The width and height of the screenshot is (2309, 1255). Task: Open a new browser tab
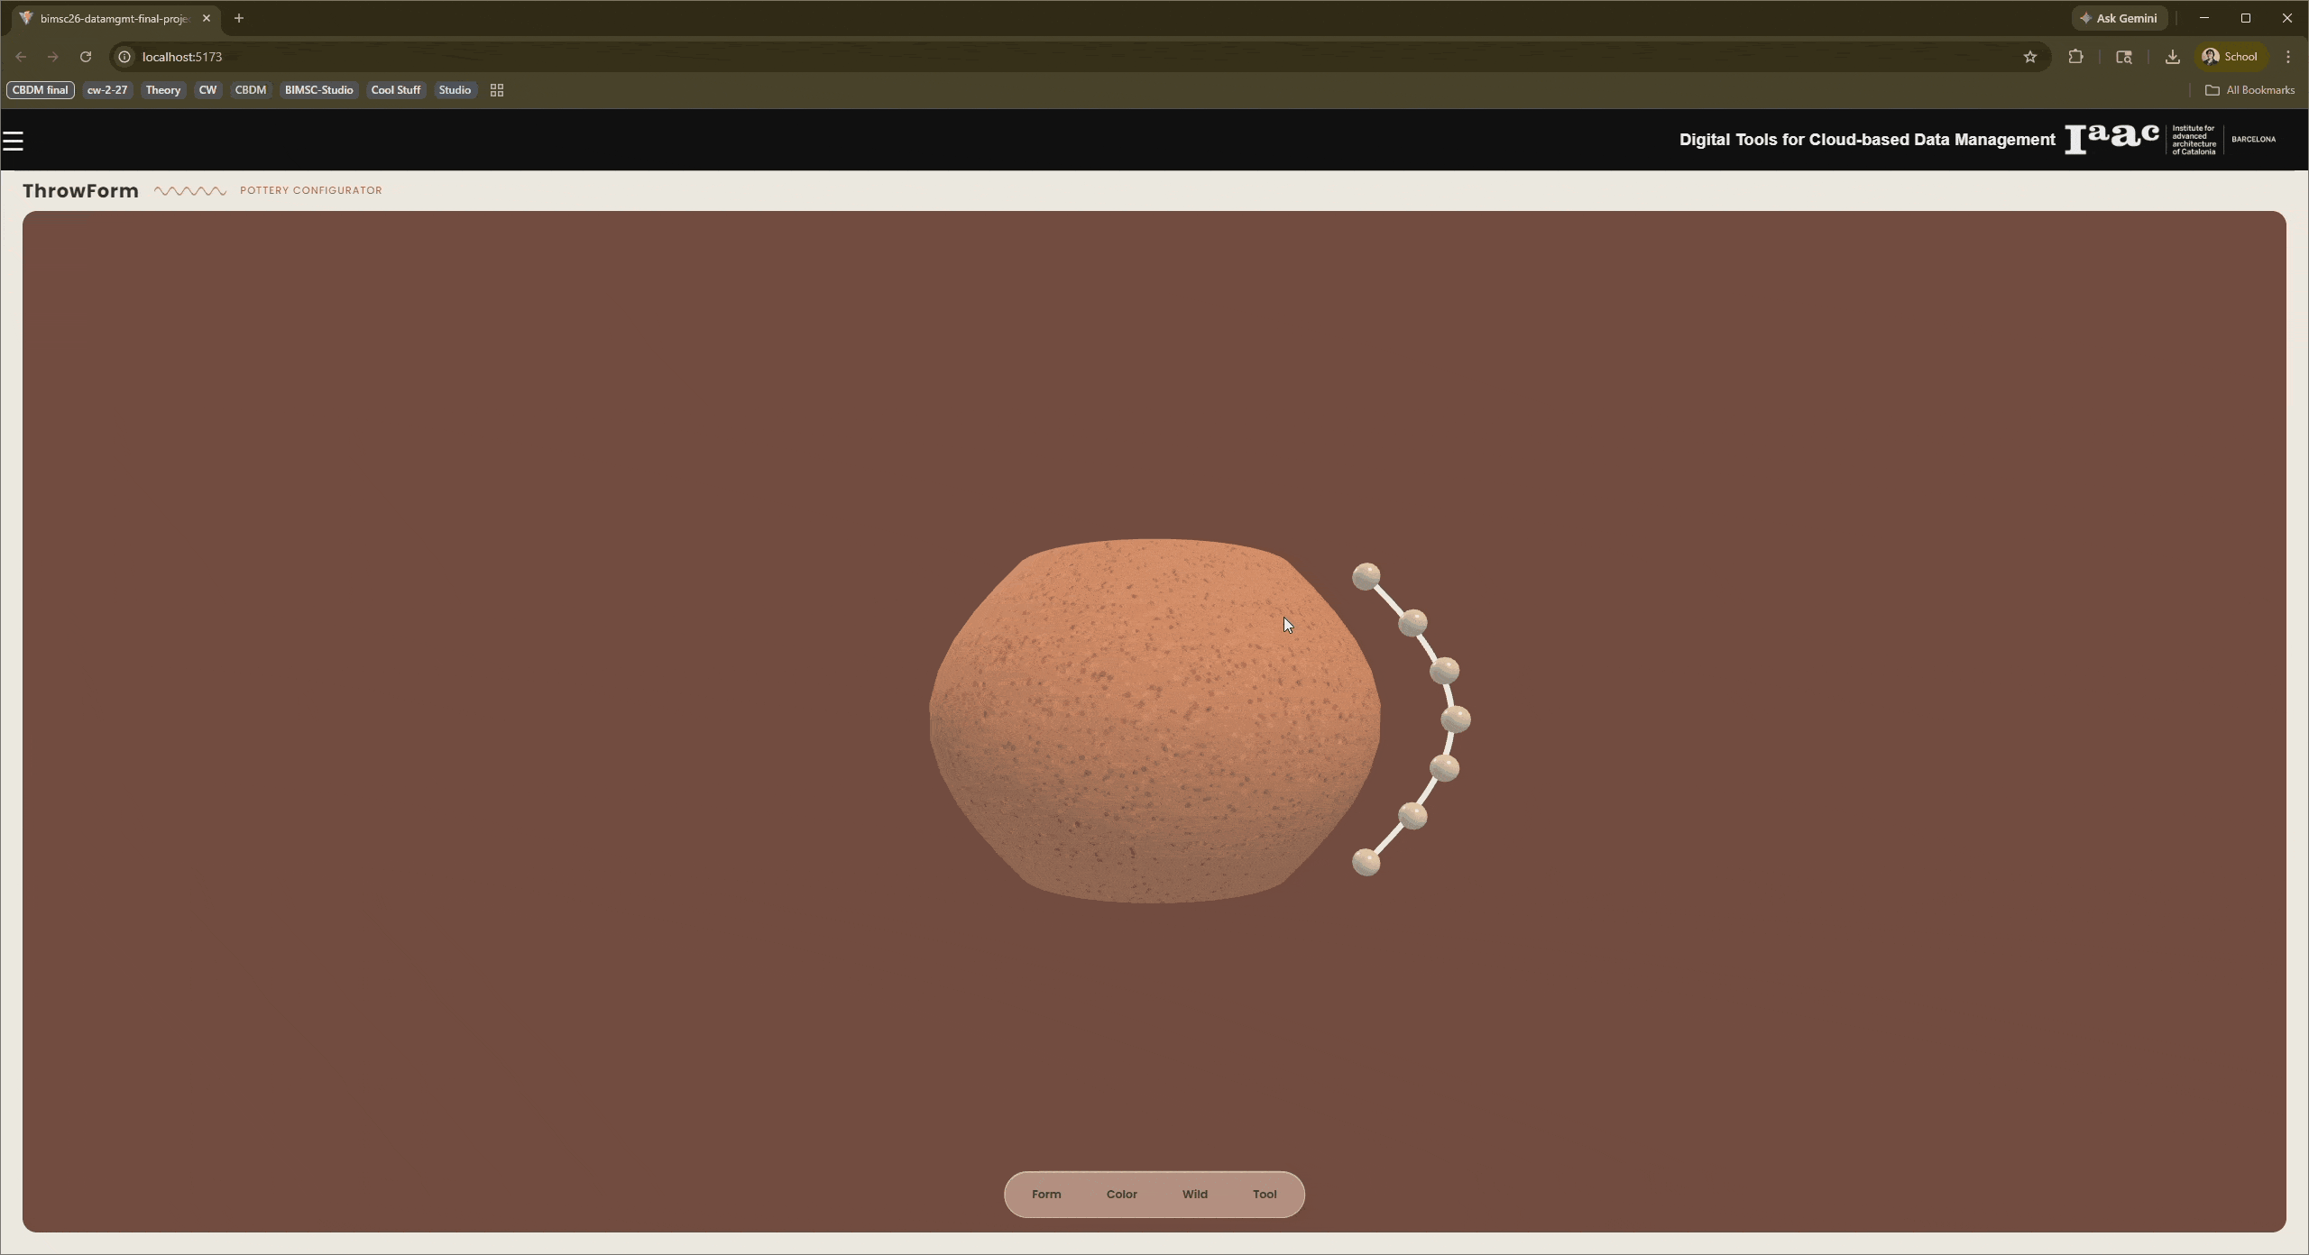click(x=239, y=18)
